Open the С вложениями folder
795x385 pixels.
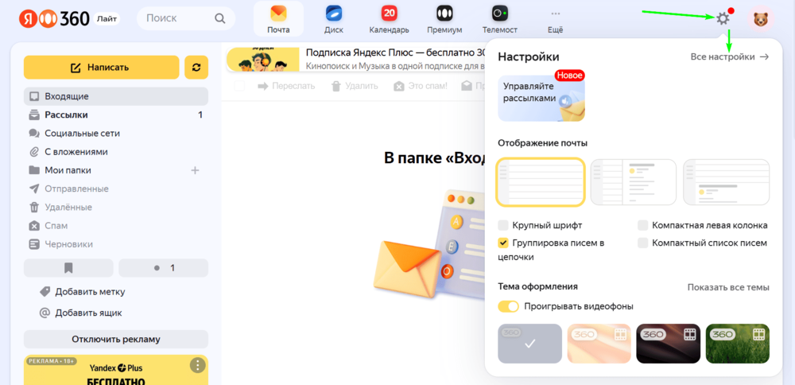[x=115, y=152]
